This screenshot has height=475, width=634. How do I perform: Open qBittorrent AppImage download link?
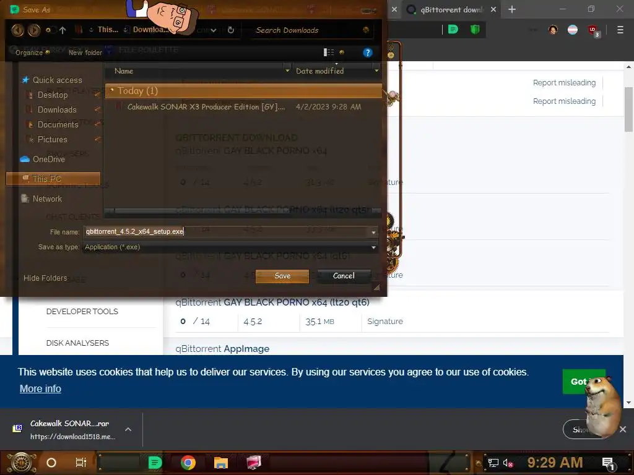[222, 349]
